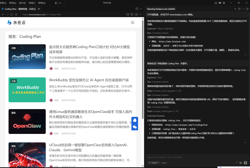
Task: Click author avatar beside 2026年3月24日
Action: pyautogui.click(x=51, y=100)
